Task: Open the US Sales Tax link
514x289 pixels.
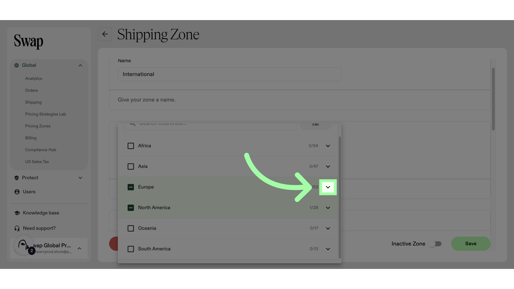Action: point(37,162)
